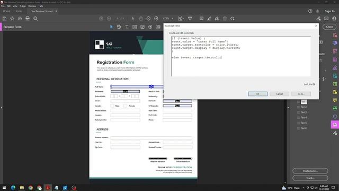The image size is (339, 191).
Task: Click the Zoom in plus icon
Action: click(156, 19)
